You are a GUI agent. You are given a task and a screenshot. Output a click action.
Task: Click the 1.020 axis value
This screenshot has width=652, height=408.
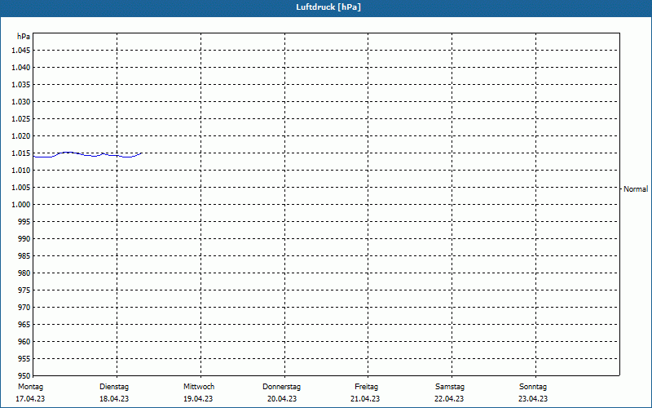(21, 135)
